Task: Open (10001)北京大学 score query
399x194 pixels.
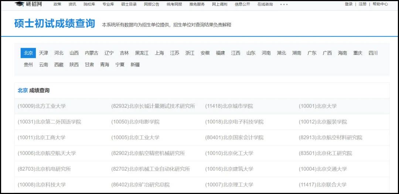Action: click(318, 106)
